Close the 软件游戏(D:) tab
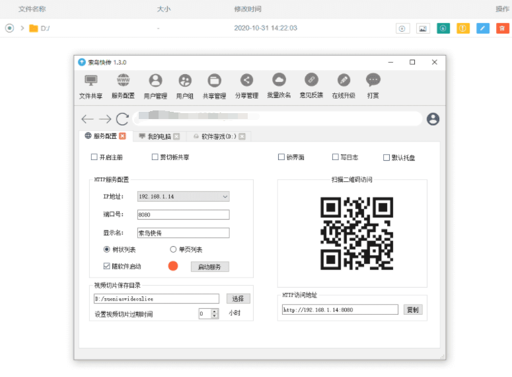Image resolution: width=512 pixels, height=377 pixels. 242,136
